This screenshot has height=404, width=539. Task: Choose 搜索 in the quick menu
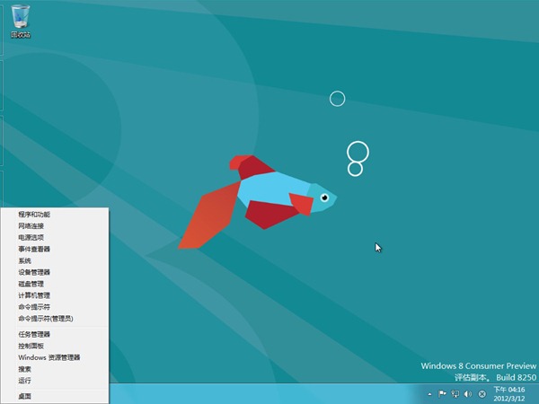pyautogui.click(x=55, y=369)
